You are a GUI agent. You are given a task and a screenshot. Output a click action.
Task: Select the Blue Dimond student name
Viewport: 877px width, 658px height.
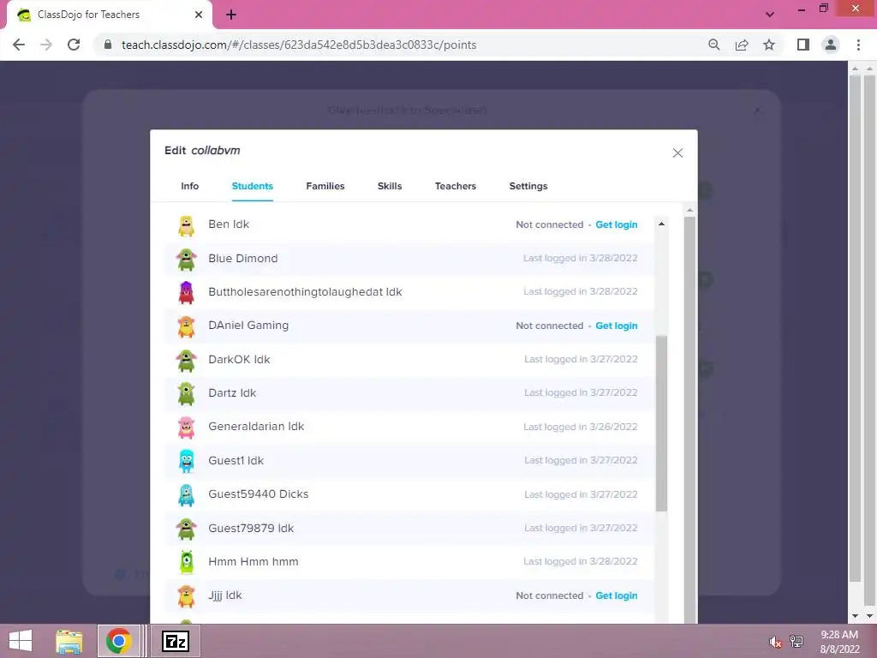[x=242, y=259]
